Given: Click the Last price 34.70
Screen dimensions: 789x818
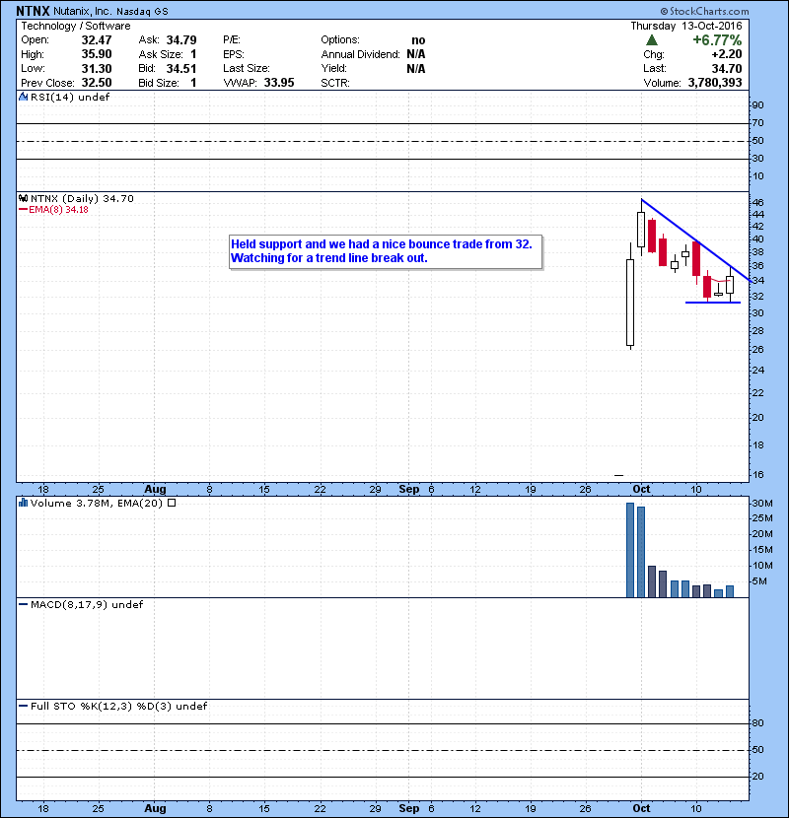Looking at the screenshot, I should point(727,68).
